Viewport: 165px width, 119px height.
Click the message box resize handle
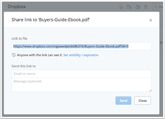pyautogui.click(x=150, y=91)
